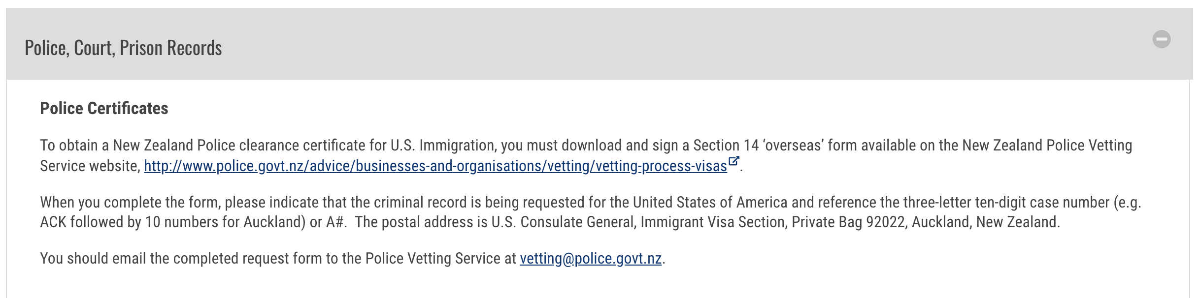Click the 'Immigrant Visa Section' text
Image resolution: width=1200 pixels, height=298 pixels.
pyautogui.click(x=713, y=222)
